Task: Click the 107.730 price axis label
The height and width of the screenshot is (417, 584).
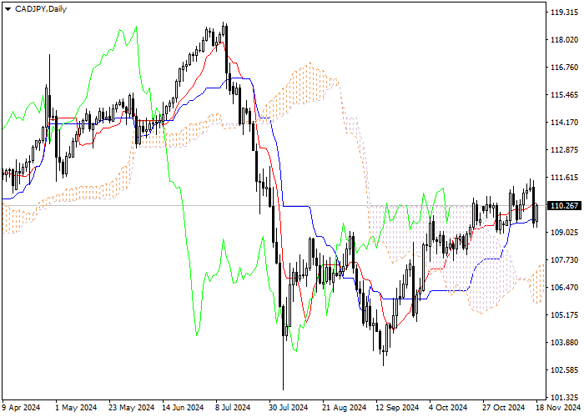Action: tap(564, 260)
